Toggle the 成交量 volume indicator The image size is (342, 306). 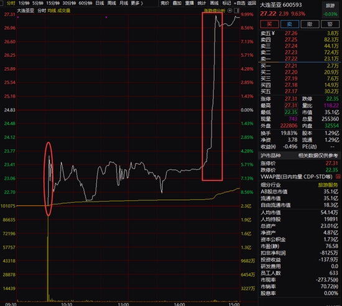point(63,11)
